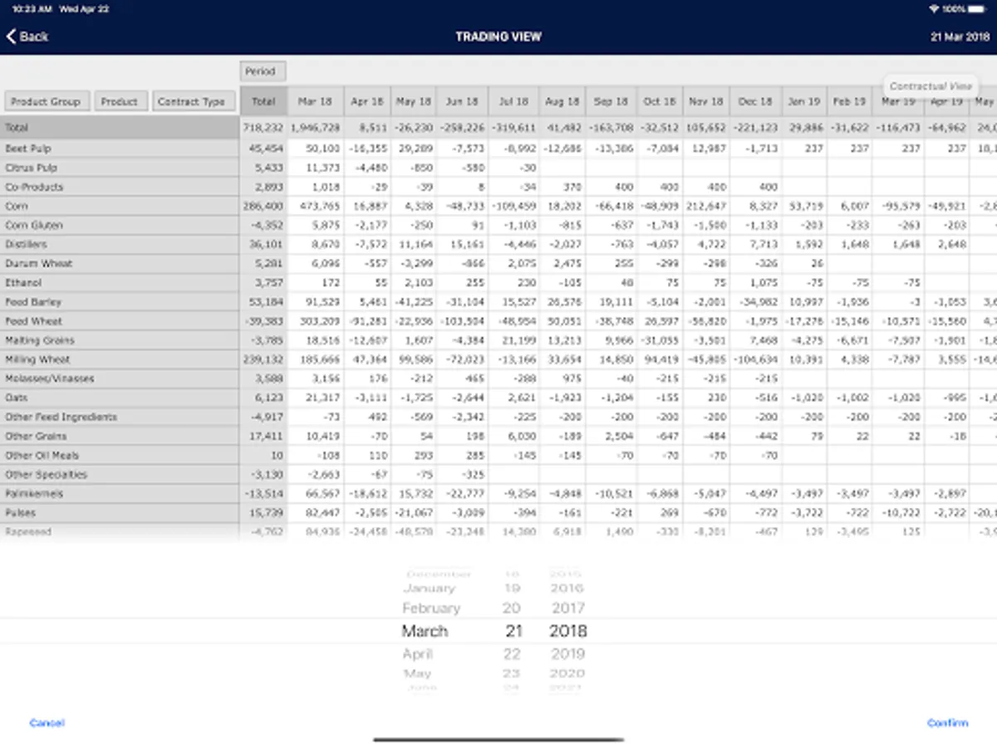Select the Other Oil Meals row
Screen dimensions: 997x747
pyautogui.click(x=120, y=456)
